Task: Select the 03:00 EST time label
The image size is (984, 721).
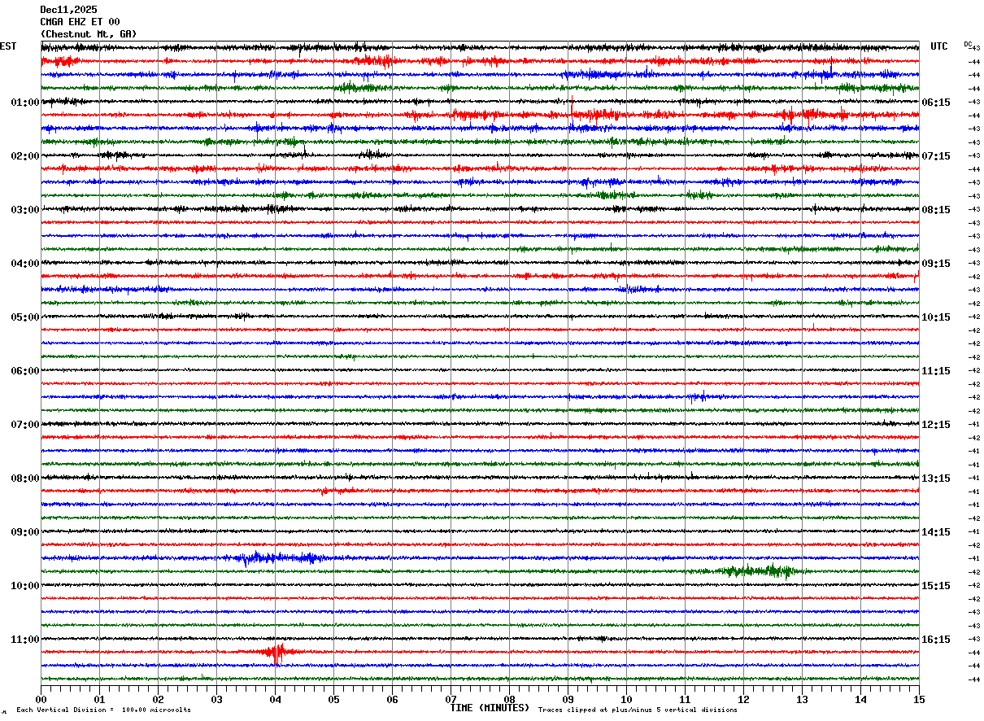Action: pyautogui.click(x=25, y=210)
